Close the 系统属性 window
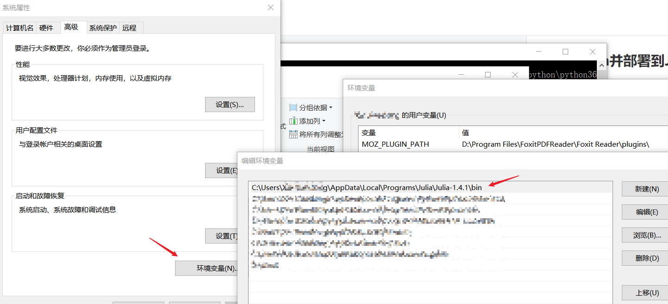Viewport: 668px width, 304px height. click(x=271, y=7)
